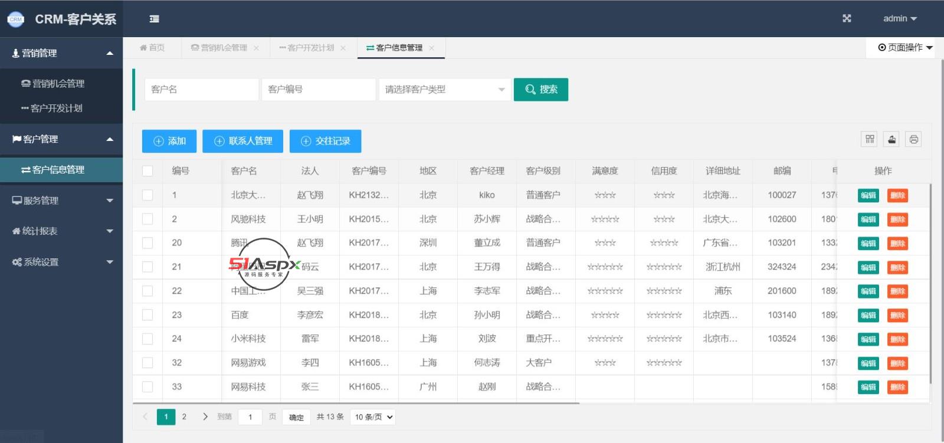The image size is (944, 443).
Task: Collapse the 客户管理 menu section
Action: tap(61, 139)
